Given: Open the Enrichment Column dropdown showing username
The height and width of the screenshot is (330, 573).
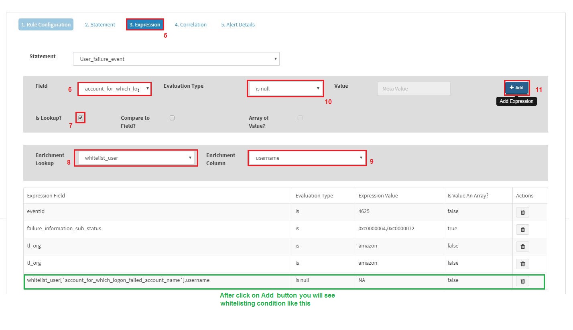Looking at the screenshot, I should tap(307, 158).
